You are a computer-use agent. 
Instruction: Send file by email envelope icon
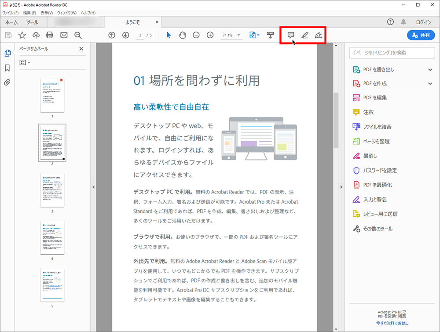click(x=64, y=35)
